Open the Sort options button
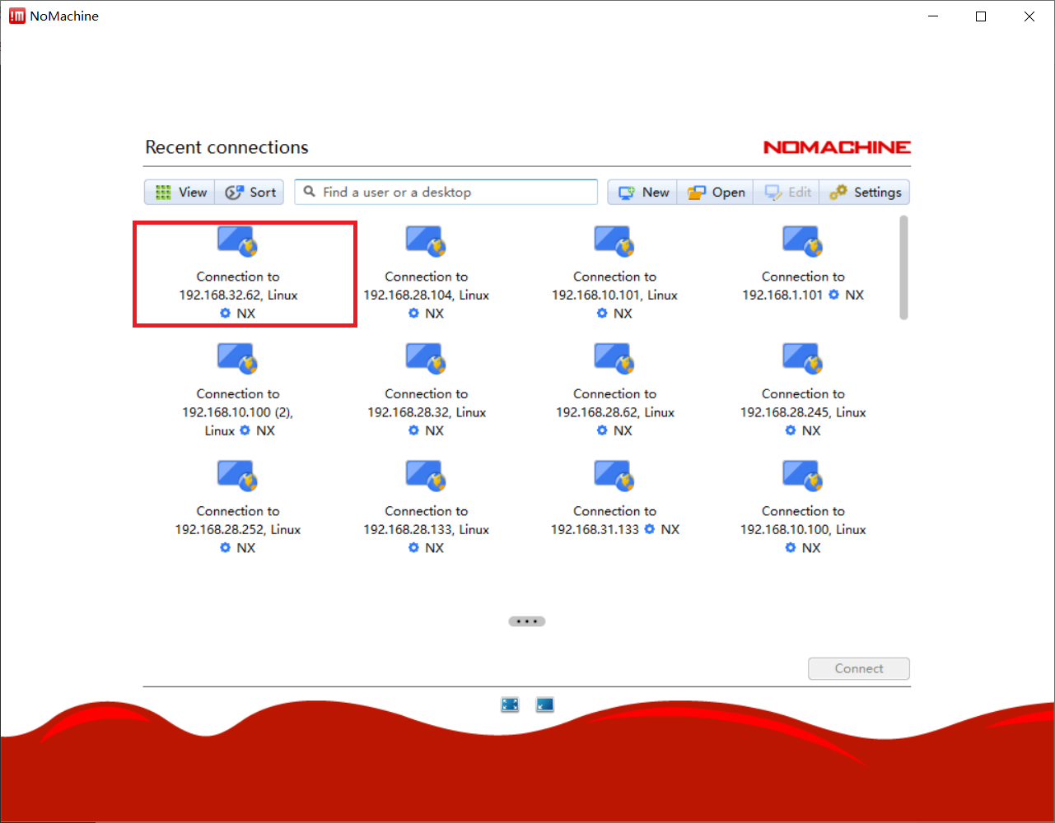The image size is (1055, 823). pos(250,192)
